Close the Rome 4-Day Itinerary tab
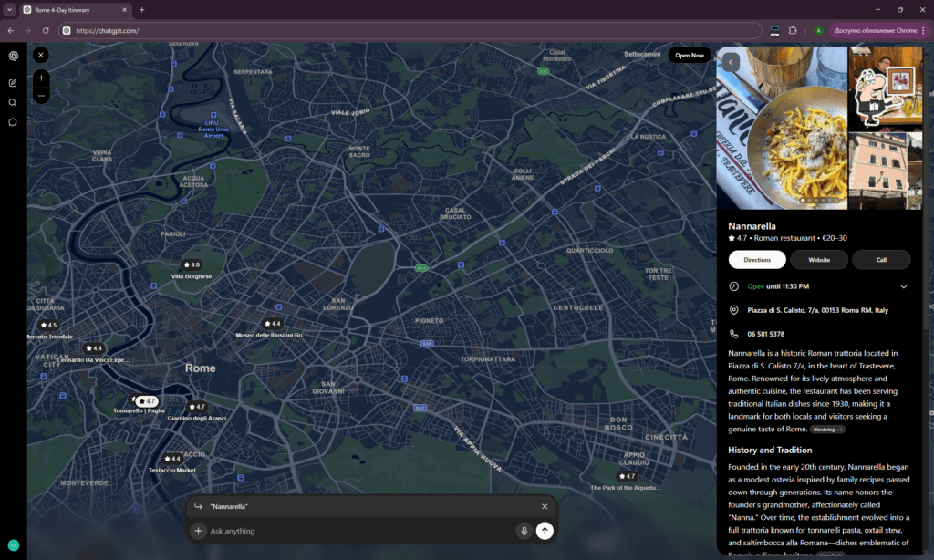Image resolution: width=934 pixels, height=560 pixels. tap(124, 10)
